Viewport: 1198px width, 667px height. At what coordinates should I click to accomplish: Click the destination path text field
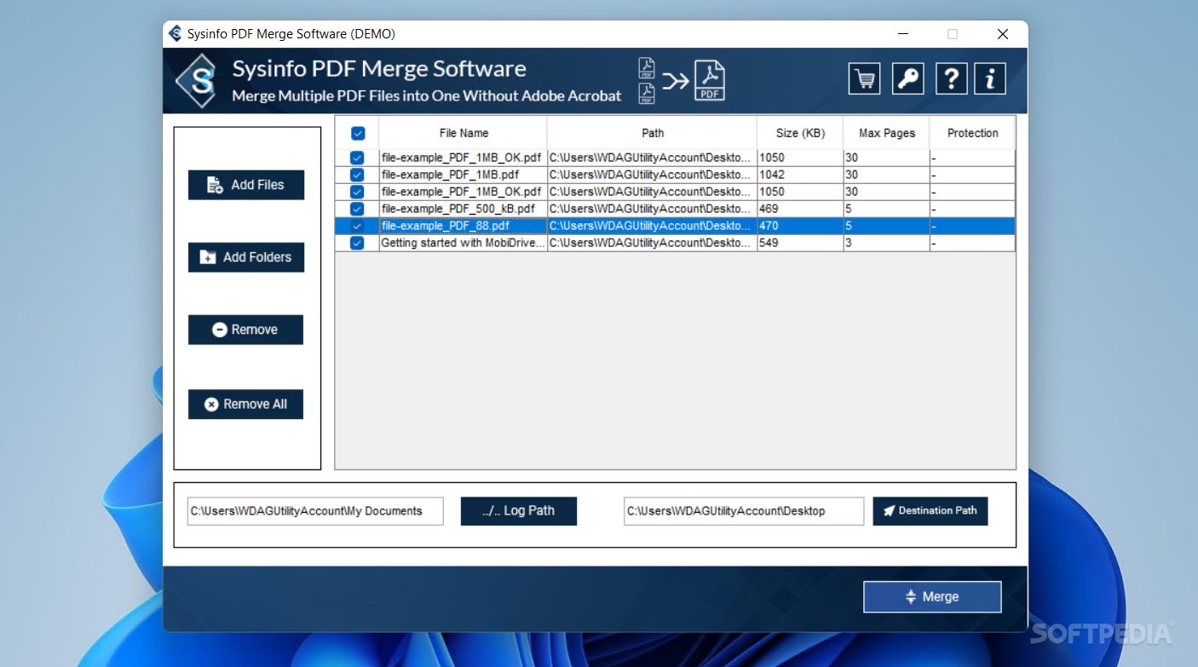click(x=744, y=511)
